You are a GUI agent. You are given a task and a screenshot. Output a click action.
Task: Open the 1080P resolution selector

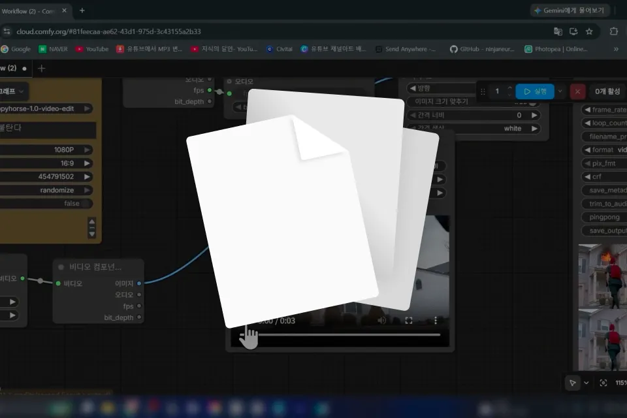click(46, 150)
